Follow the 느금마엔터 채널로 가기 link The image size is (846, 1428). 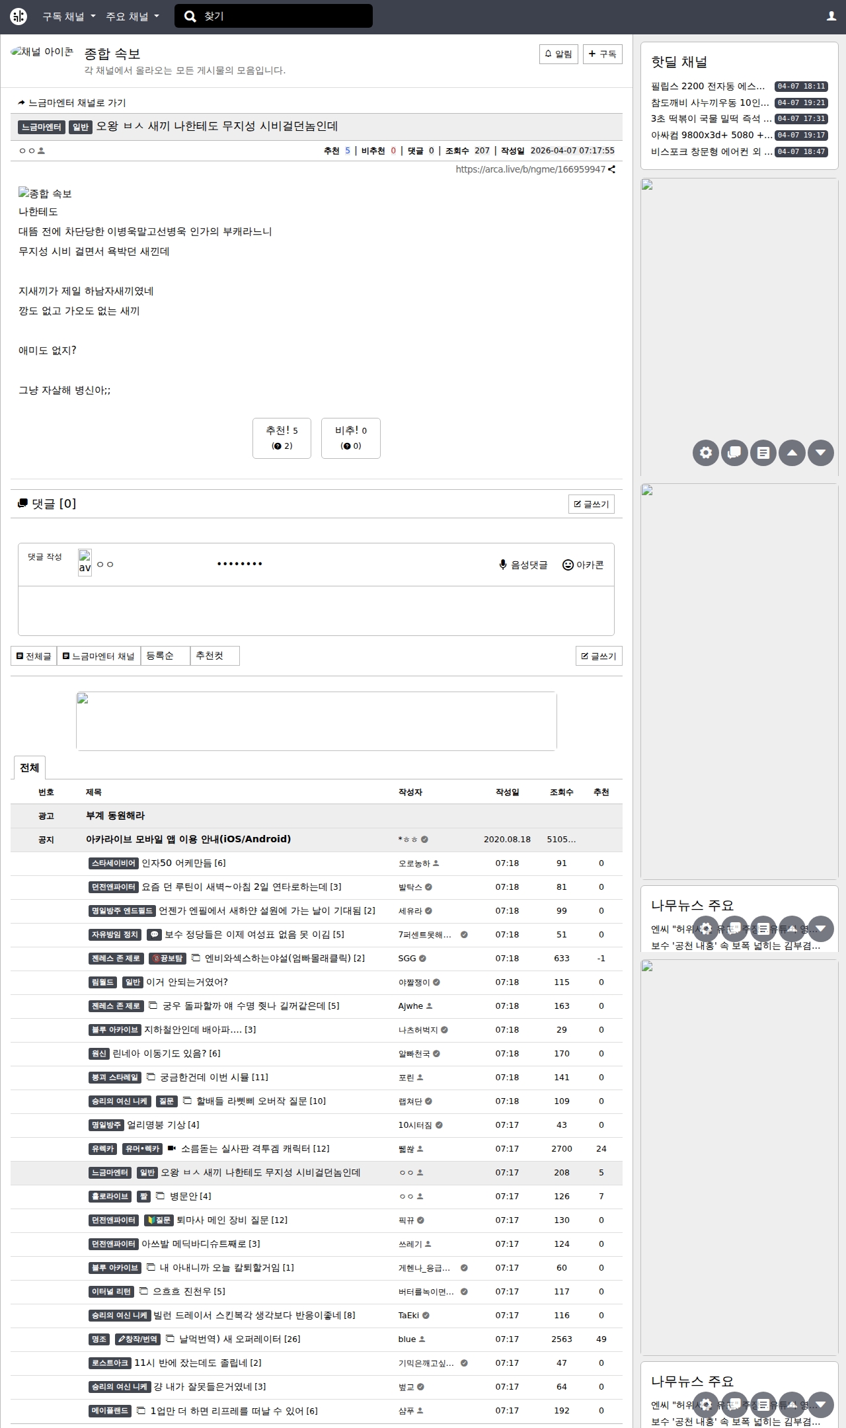(72, 102)
